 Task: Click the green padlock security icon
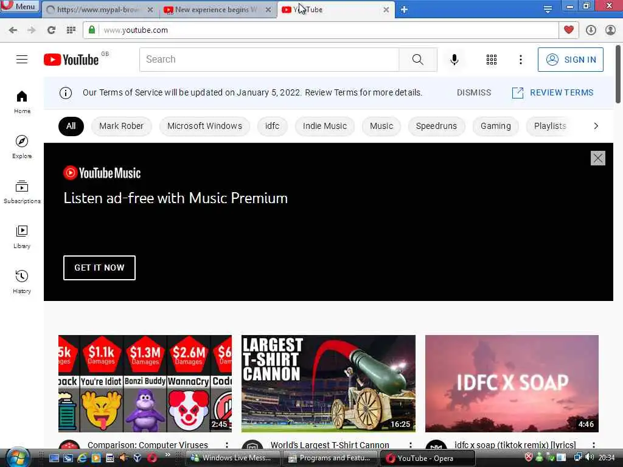pyautogui.click(x=92, y=30)
